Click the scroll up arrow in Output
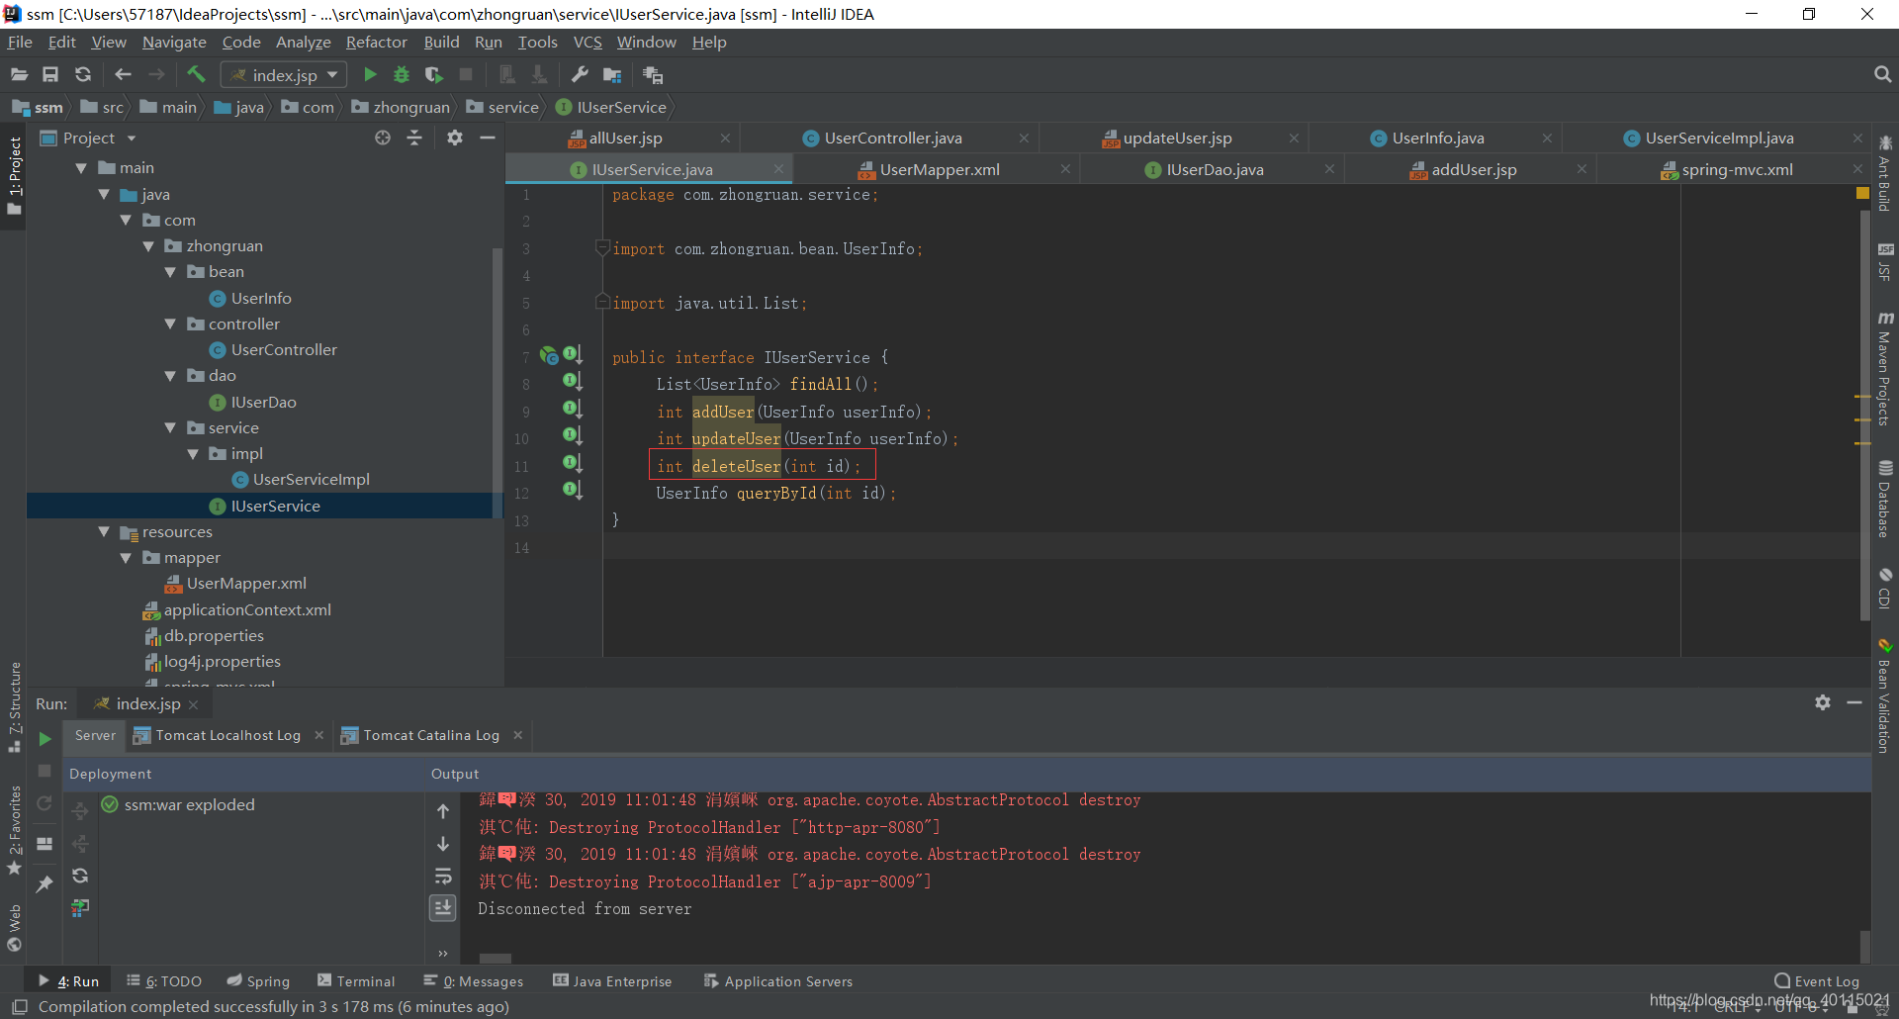 (443, 811)
